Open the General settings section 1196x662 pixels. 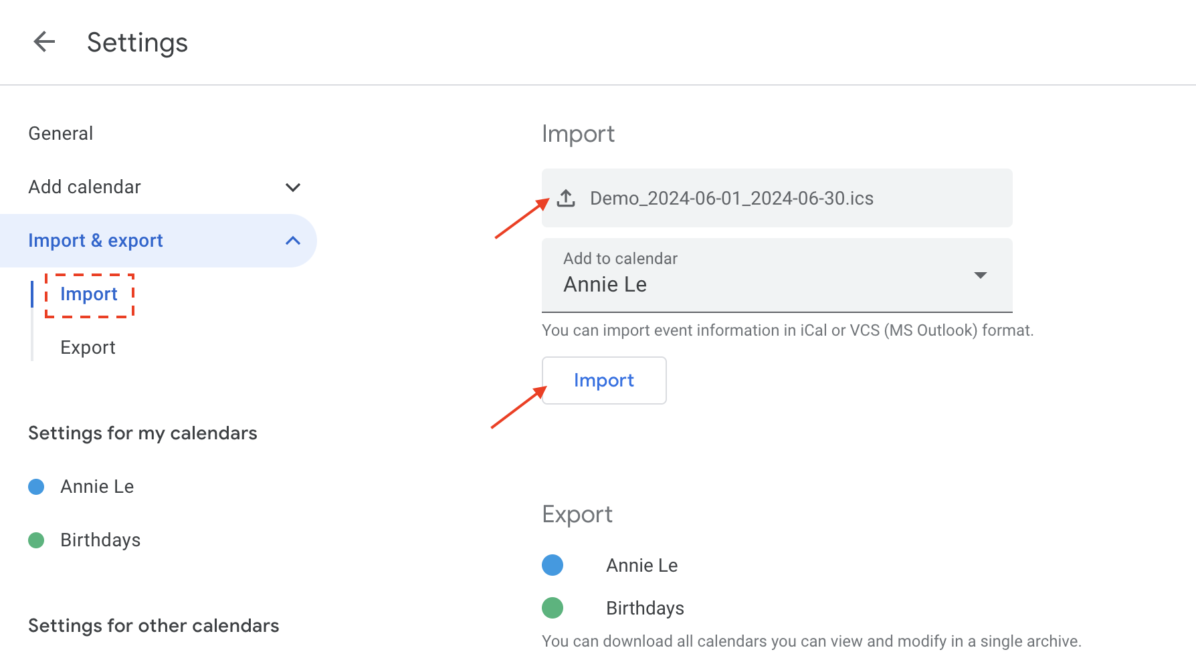click(x=61, y=134)
